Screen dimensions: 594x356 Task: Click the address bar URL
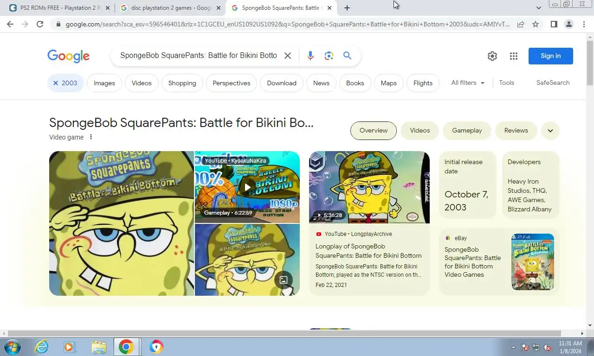point(288,24)
